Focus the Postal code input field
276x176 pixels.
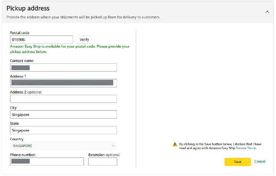[41, 40]
